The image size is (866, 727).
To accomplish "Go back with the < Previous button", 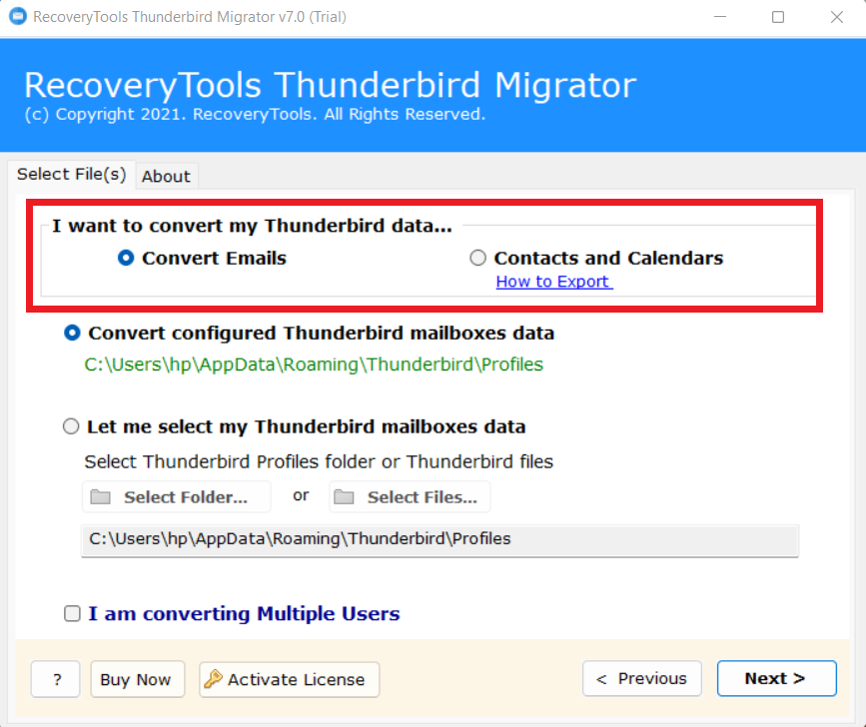I will coord(642,678).
